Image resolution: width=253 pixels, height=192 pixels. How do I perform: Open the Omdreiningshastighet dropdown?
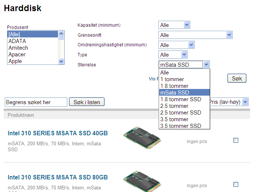tap(177, 45)
